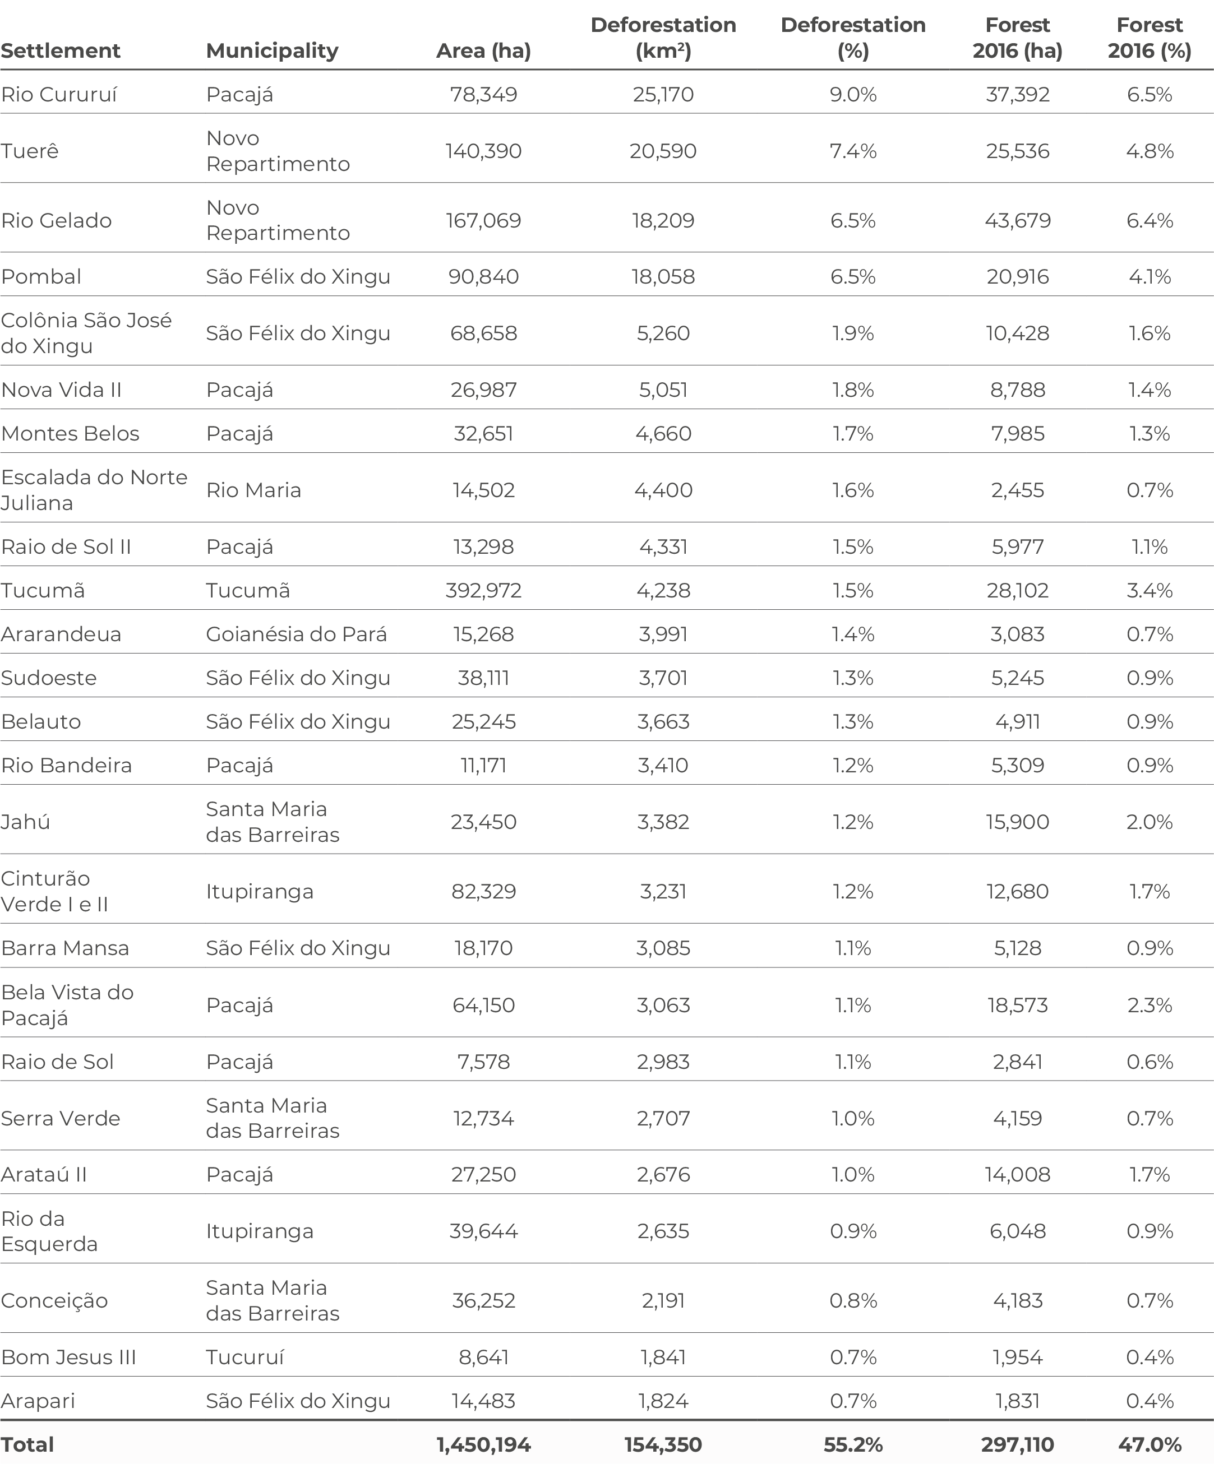Image resolution: width=1214 pixels, height=1464 pixels.
Task: Click forest percent 2.3%
Action: pos(1149,1006)
